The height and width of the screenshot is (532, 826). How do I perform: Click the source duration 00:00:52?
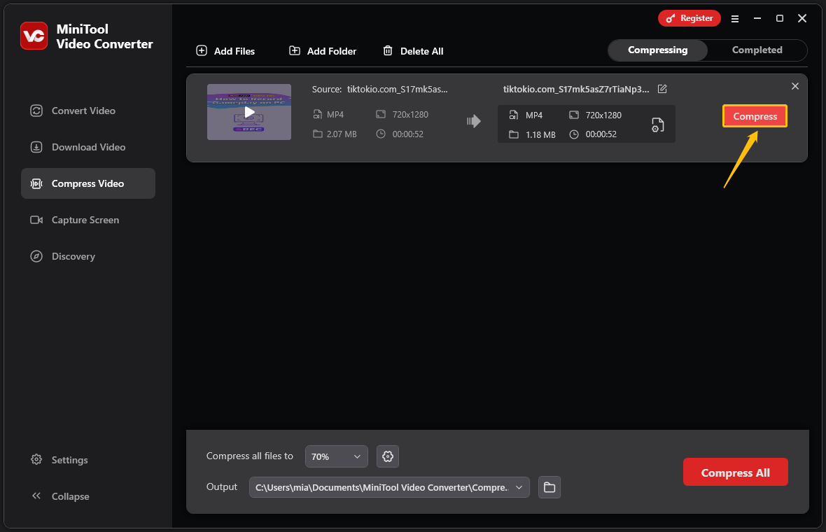pos(407,134)
